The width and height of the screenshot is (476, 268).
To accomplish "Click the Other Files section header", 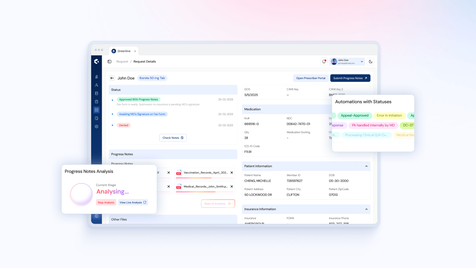I will click(173, 219).
